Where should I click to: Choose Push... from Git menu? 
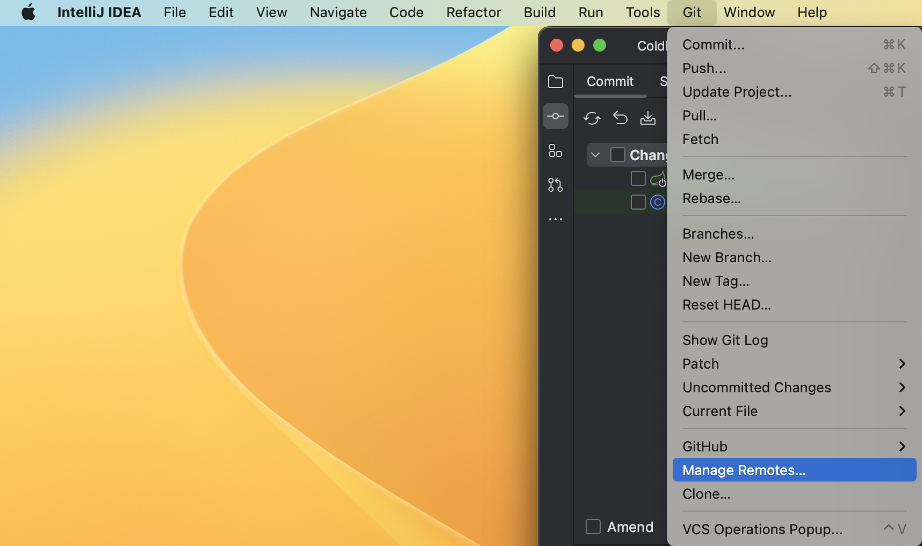[x=794, y=68]
